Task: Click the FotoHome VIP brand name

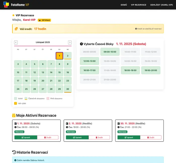Action: point(20,5)
